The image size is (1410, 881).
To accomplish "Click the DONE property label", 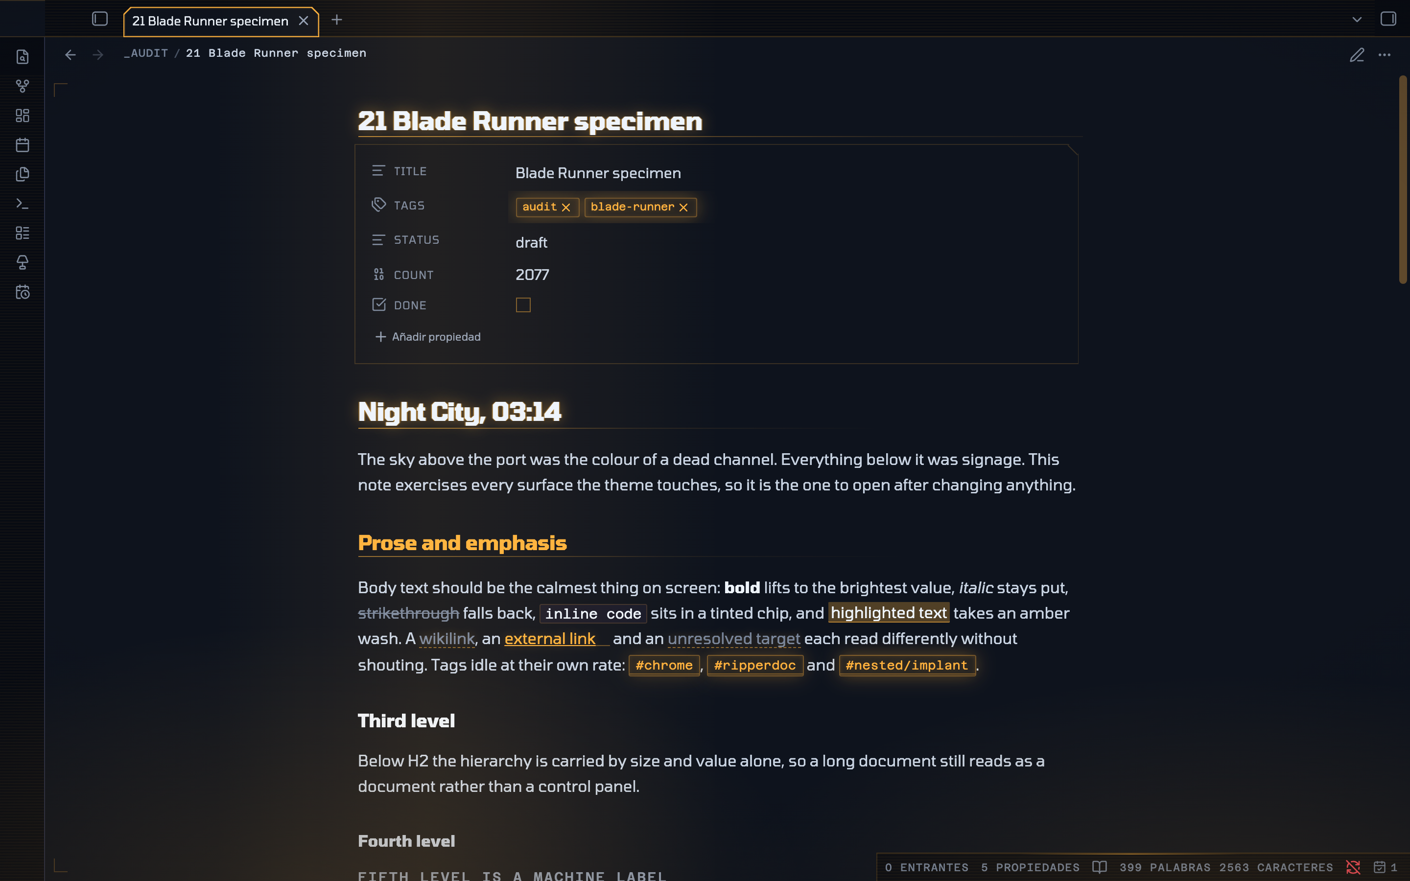I will [x=410, y=305].
